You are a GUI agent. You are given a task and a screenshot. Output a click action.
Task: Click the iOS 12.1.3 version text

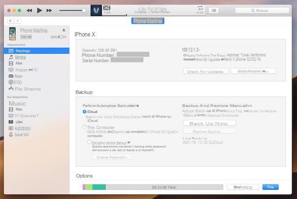[x=190, y=50]
